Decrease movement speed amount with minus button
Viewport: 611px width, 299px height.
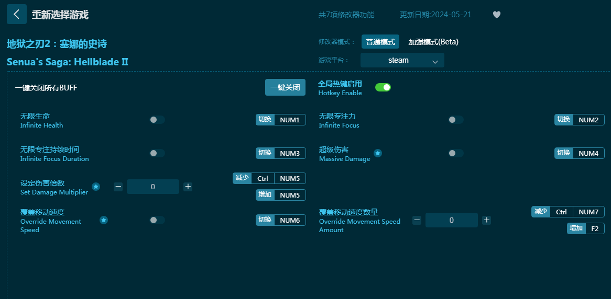pyautogui.click(x=417, y=220)
